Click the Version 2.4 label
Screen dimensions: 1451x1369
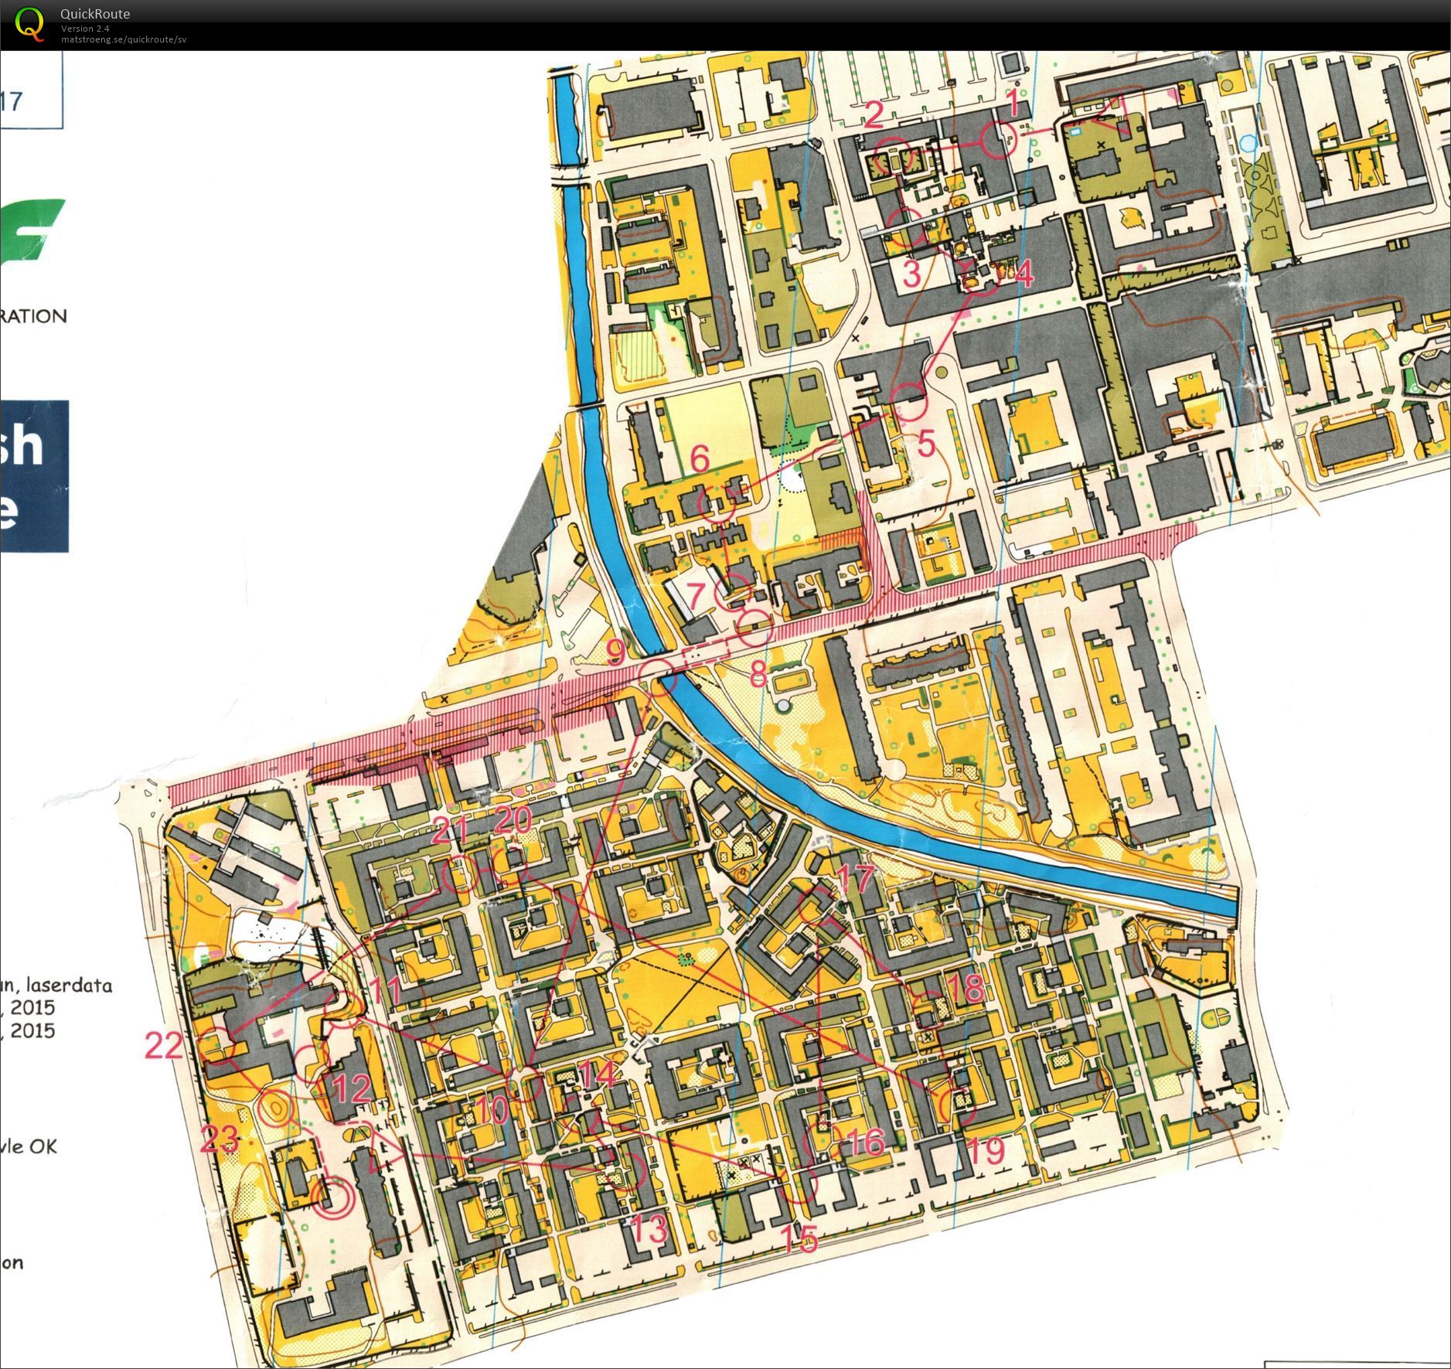(85, 29)
